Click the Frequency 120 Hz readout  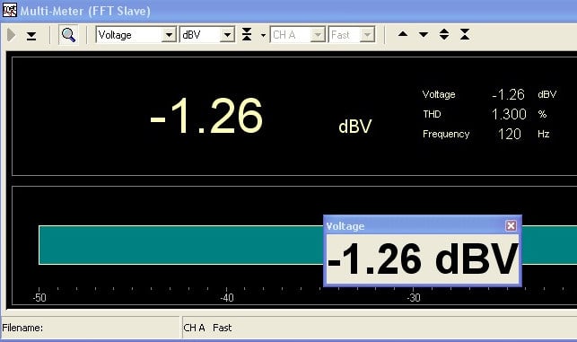pyautogui.click(x=485, y=134)
